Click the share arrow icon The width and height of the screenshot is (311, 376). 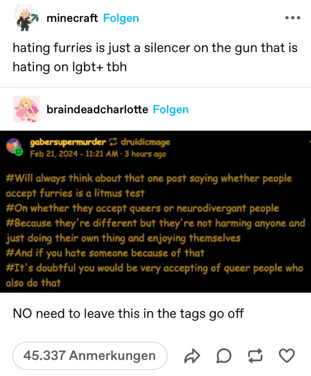click(x=192, y=356)
